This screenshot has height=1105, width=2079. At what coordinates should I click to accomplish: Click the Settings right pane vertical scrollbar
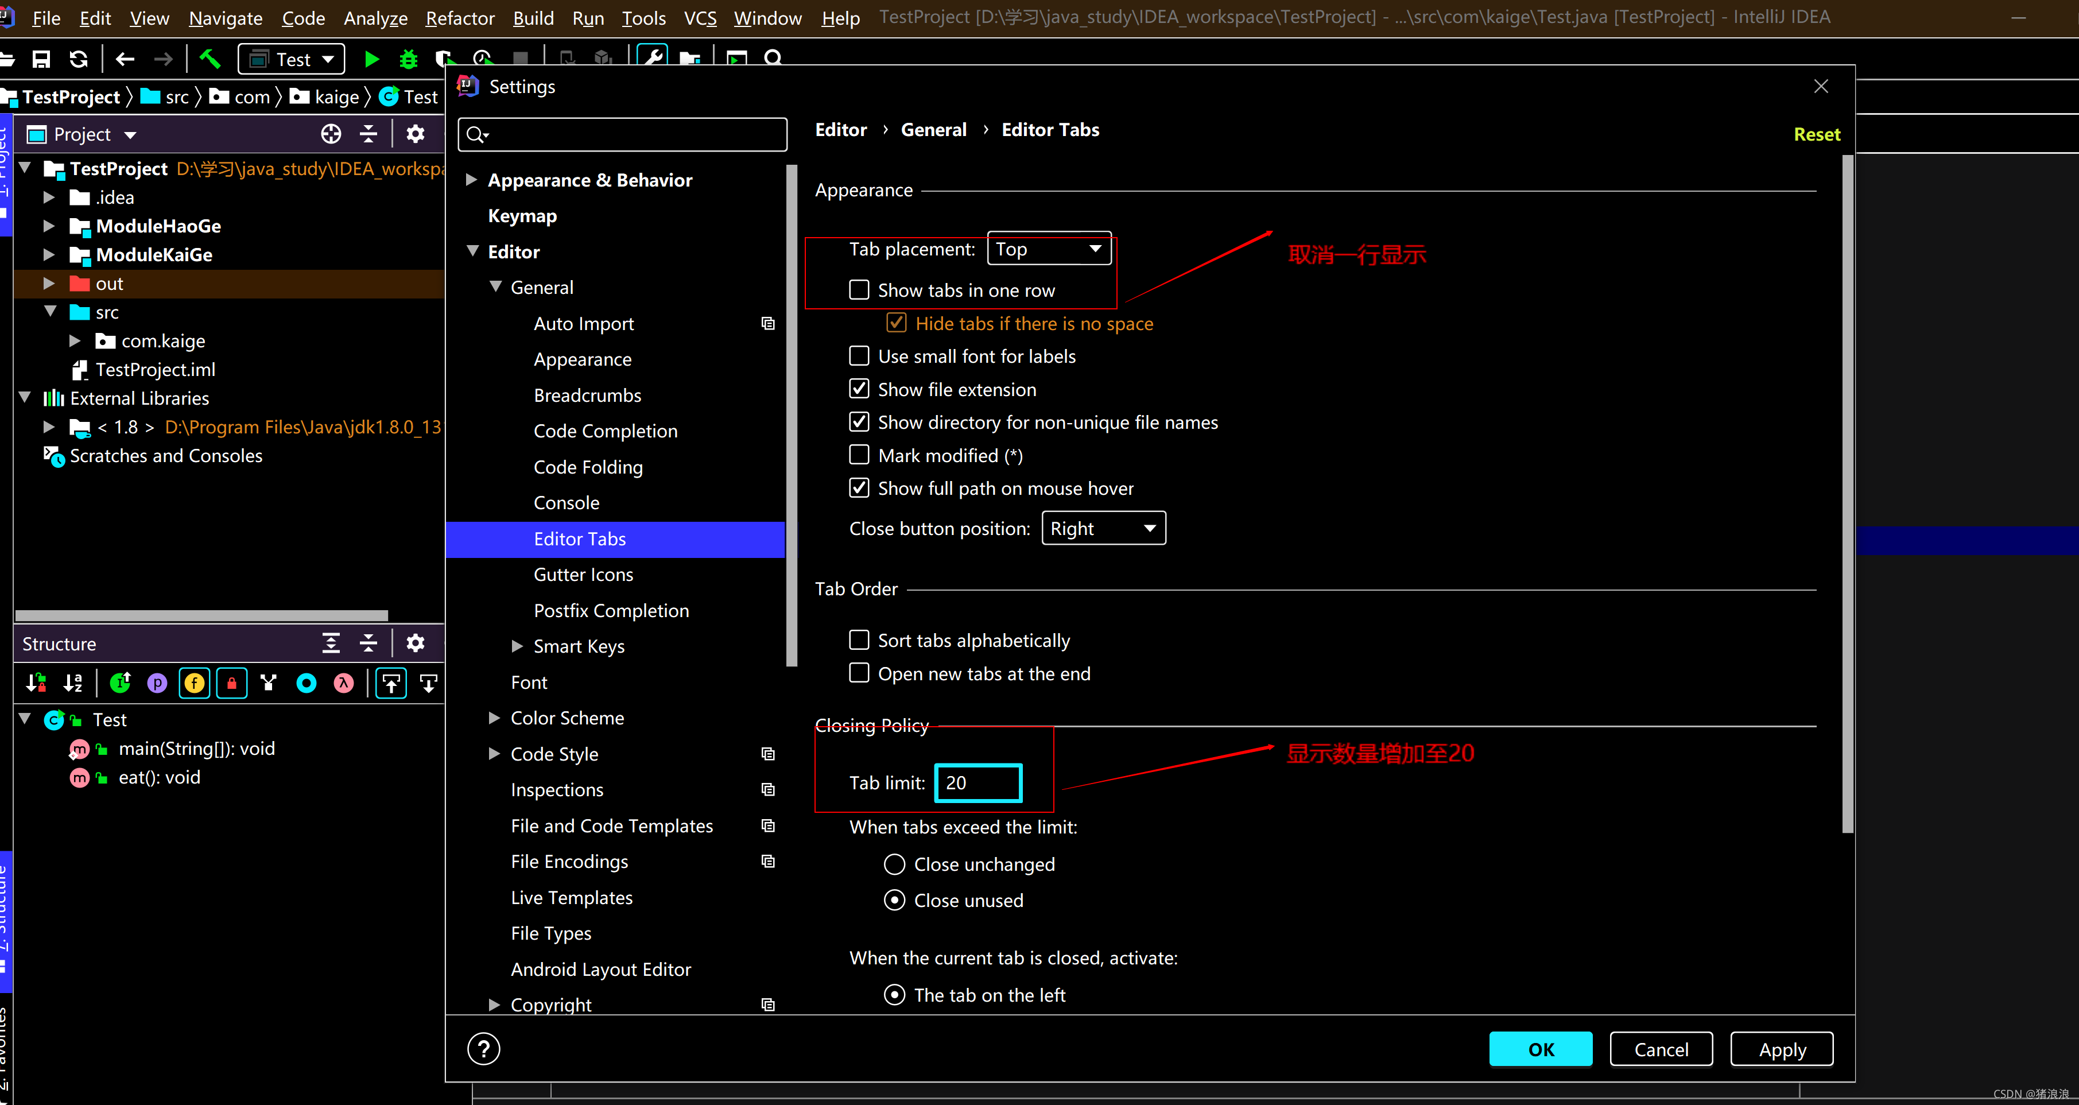tap(1847, 494)
